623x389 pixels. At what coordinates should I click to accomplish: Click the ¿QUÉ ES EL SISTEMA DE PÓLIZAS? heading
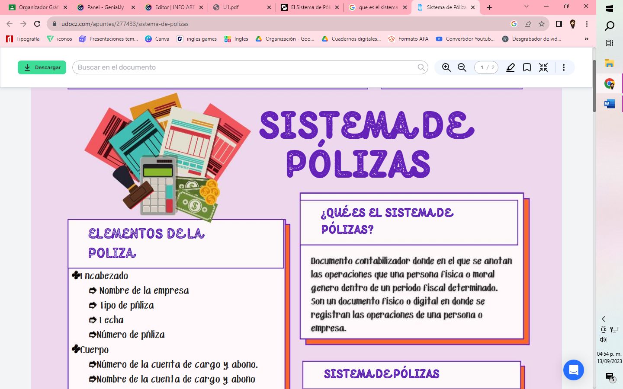(387, 221)
